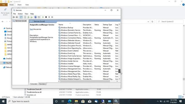
Task: Open the View ribbon tab in File Explorer
Action: 27,5
